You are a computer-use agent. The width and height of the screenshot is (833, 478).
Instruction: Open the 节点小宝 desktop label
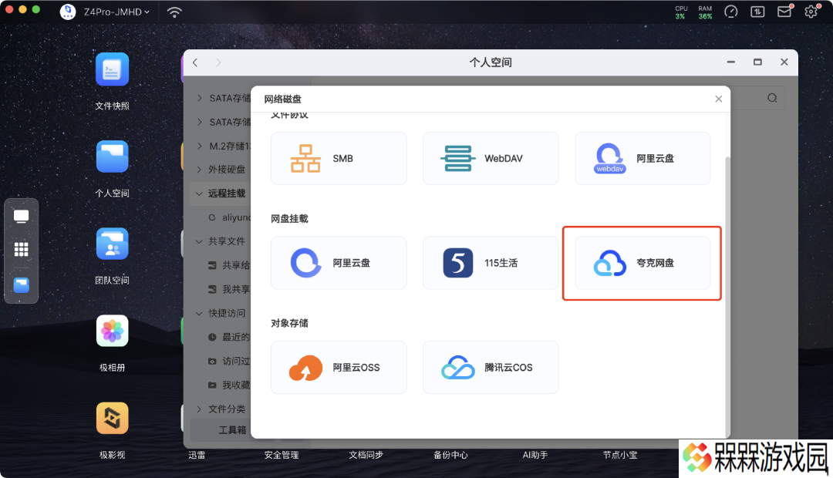(x=619, y=455)
